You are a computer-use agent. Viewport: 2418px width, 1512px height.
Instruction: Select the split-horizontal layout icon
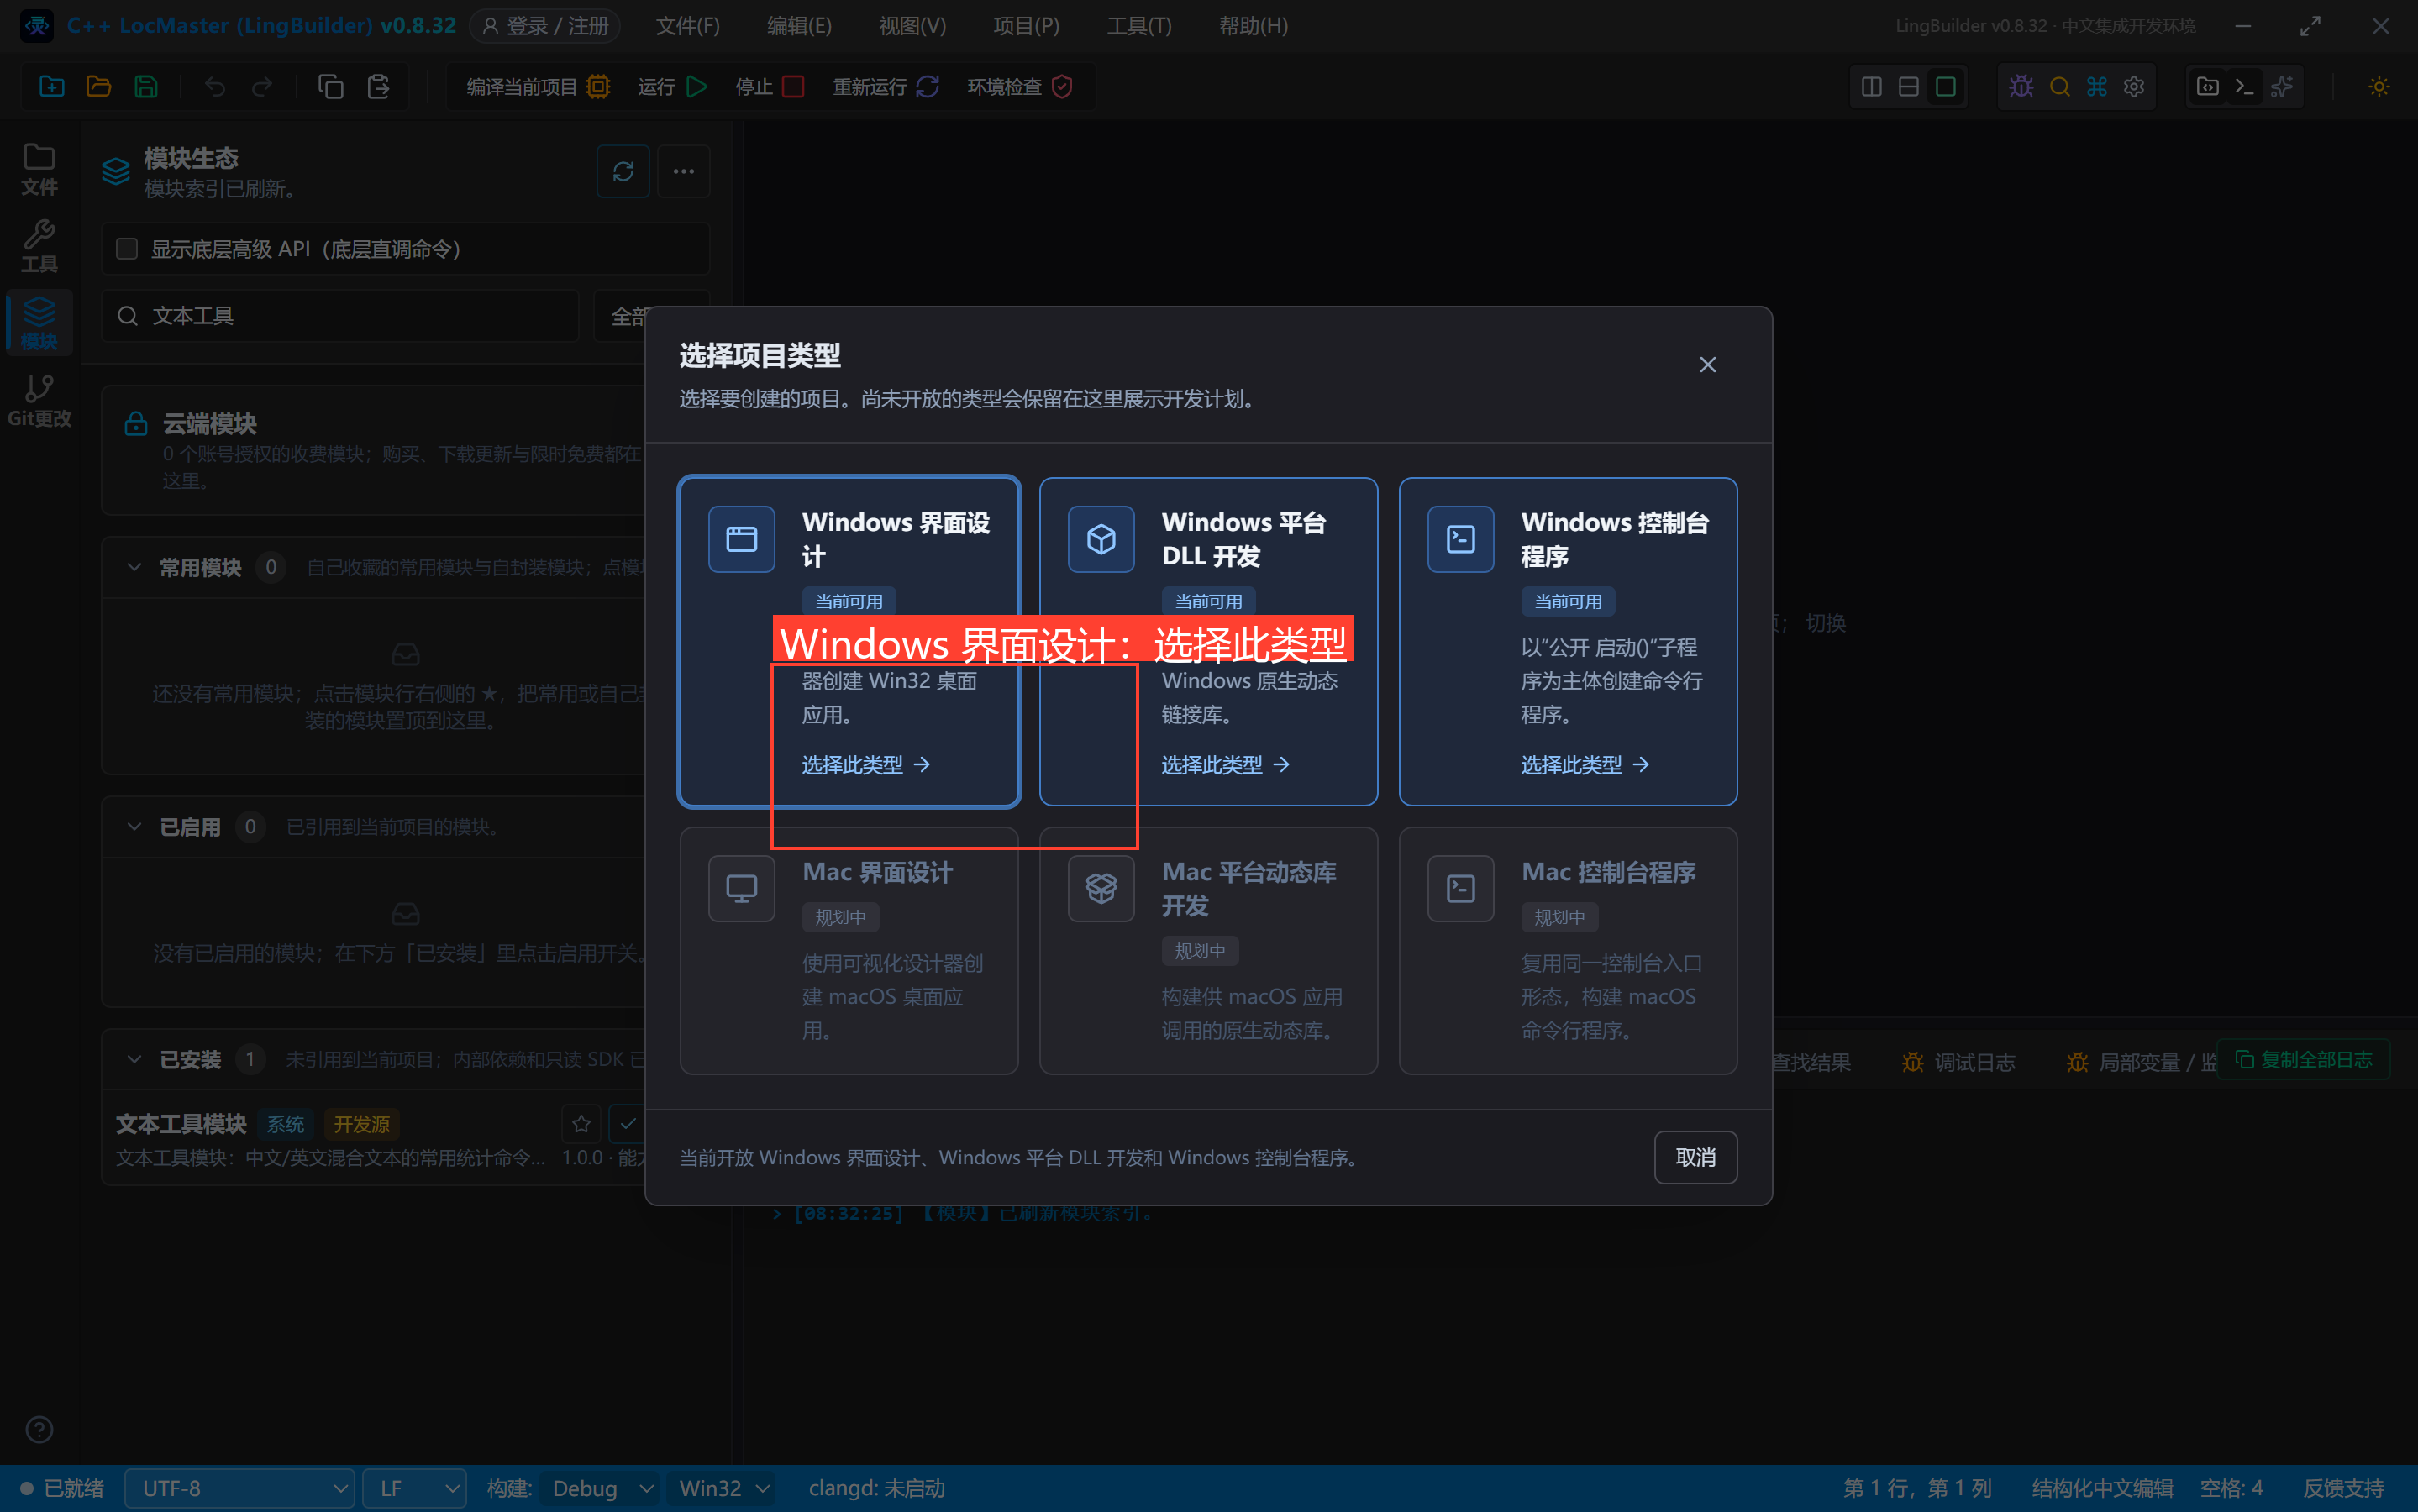point(1908,87)
